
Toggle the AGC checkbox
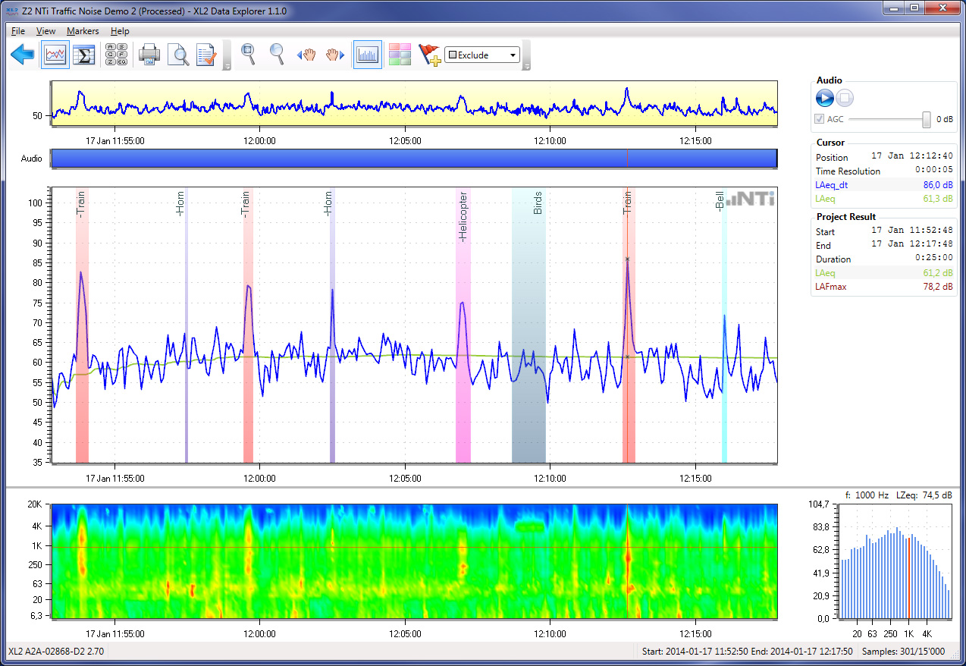coord(819,119)
